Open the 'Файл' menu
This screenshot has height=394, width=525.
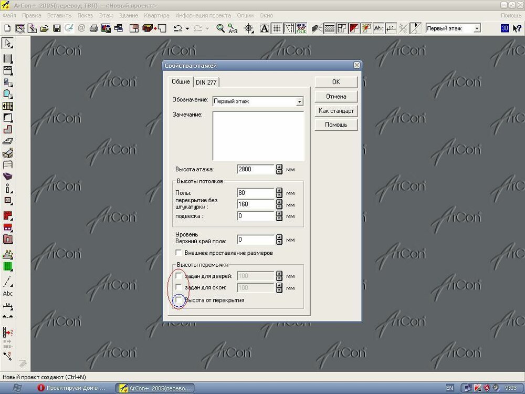click(x=9, y=15)
